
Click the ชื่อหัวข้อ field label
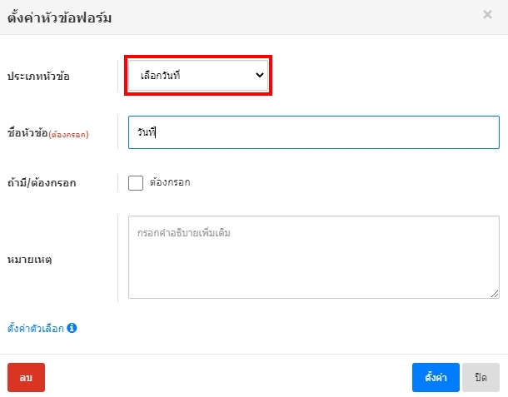coord(27,133)
